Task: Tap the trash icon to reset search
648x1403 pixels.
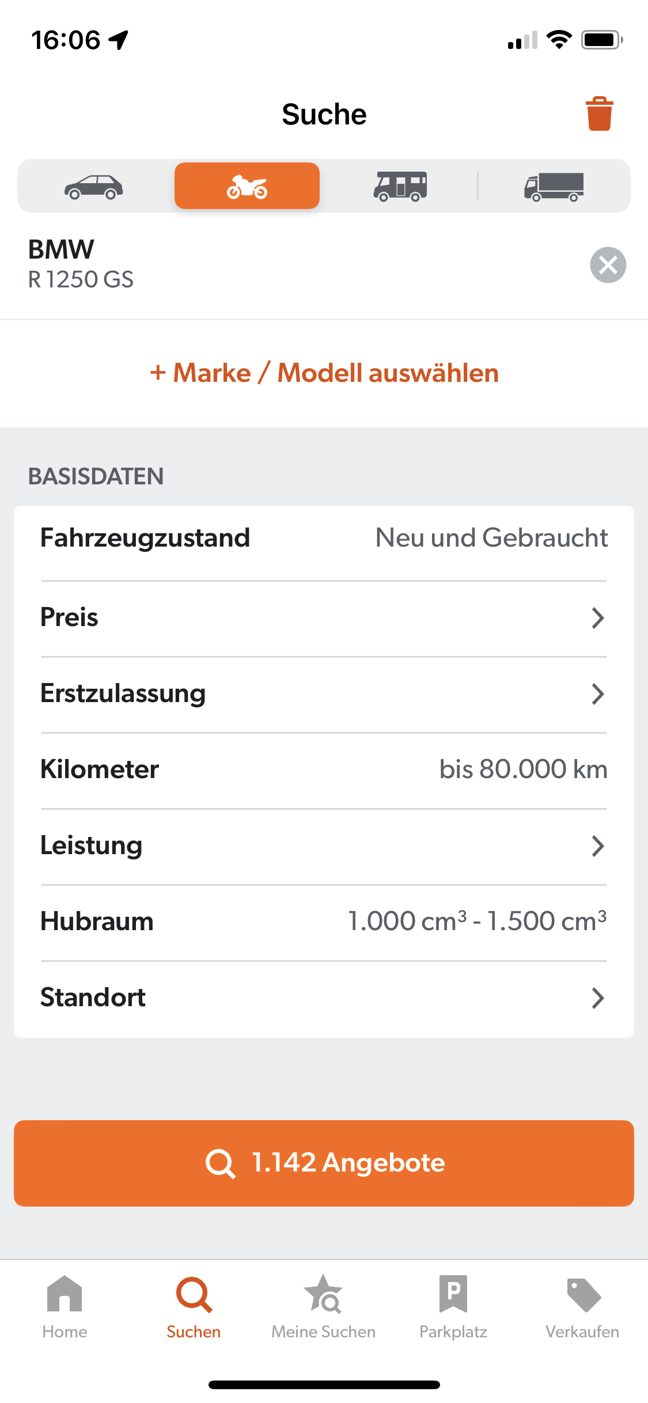Action: tap(600, 113)
